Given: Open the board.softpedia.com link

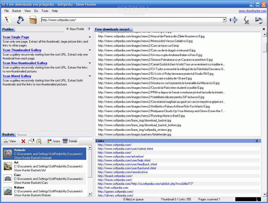Looking at the screenshot, I should click(x=115, y=176).
